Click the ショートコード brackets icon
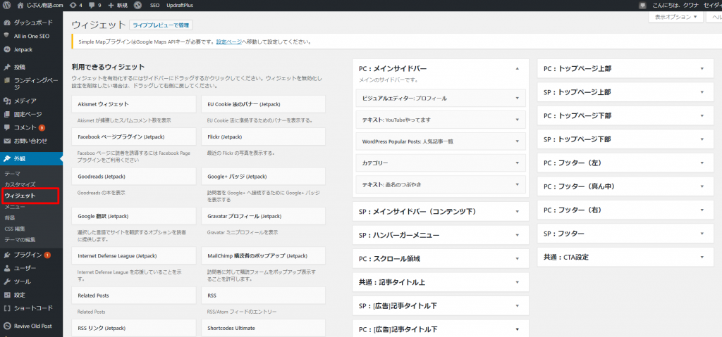 pyautogui.click(x=6, y=308)
